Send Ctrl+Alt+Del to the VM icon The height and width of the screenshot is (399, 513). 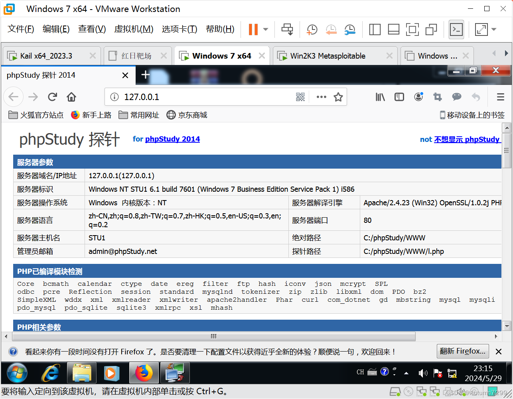point(287,29)
